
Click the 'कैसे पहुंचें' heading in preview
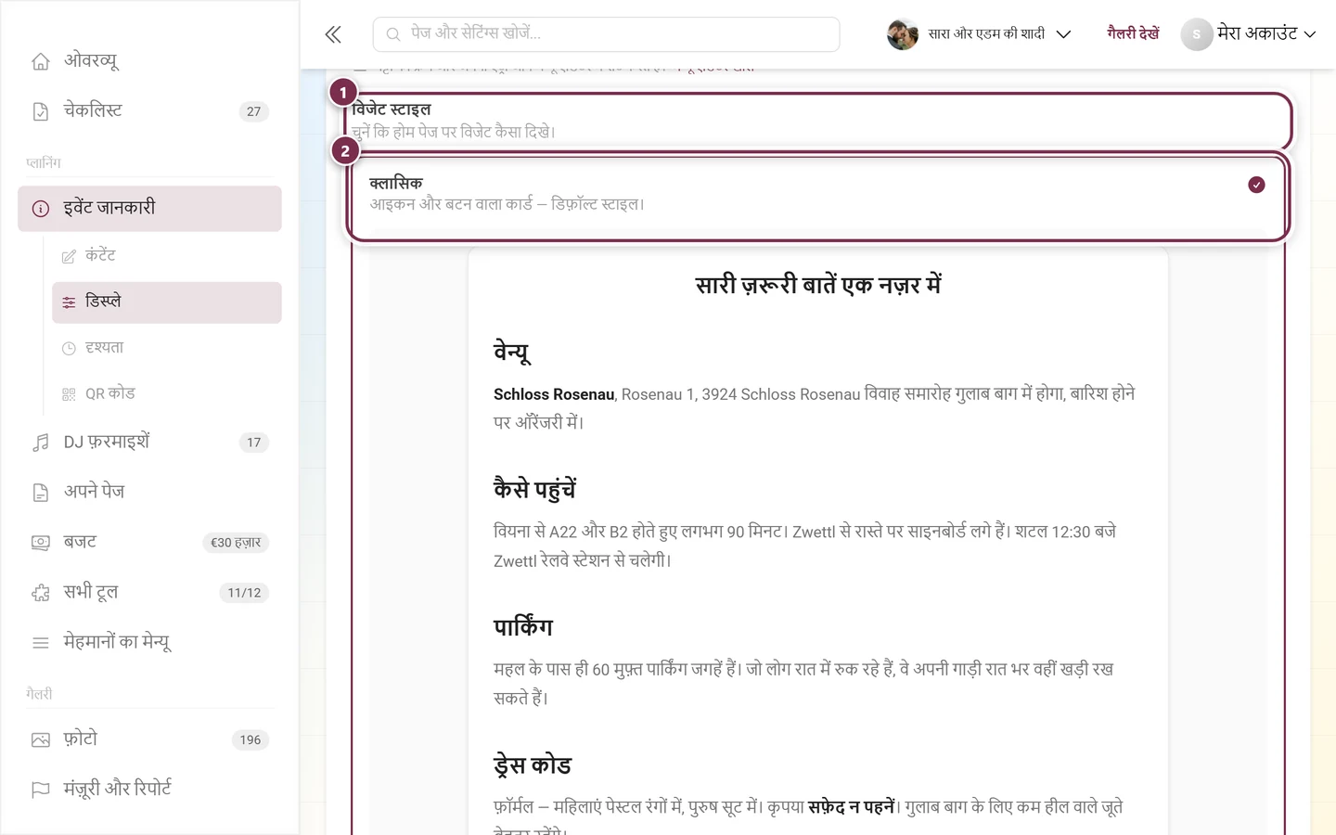pyautogui.click(x=534, y=490)
